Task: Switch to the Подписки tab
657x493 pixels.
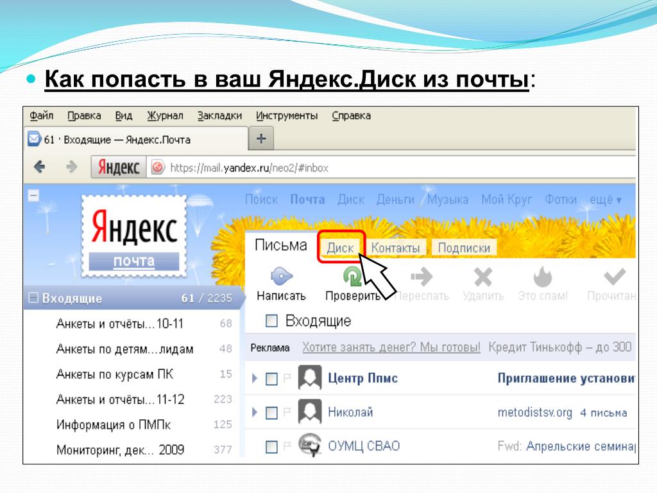Action: 464,248
